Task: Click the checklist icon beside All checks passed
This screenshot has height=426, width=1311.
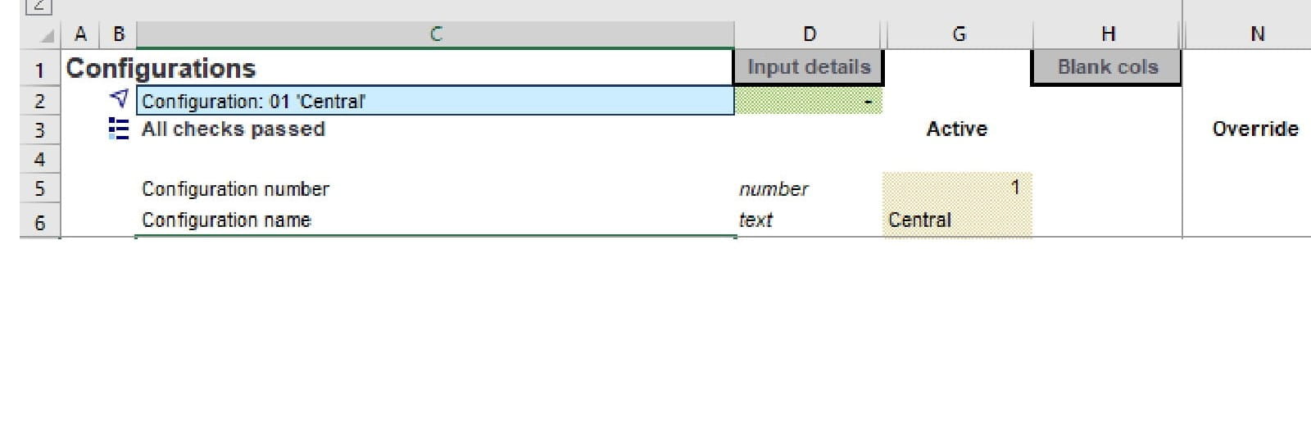Action: tap(119, 129)
